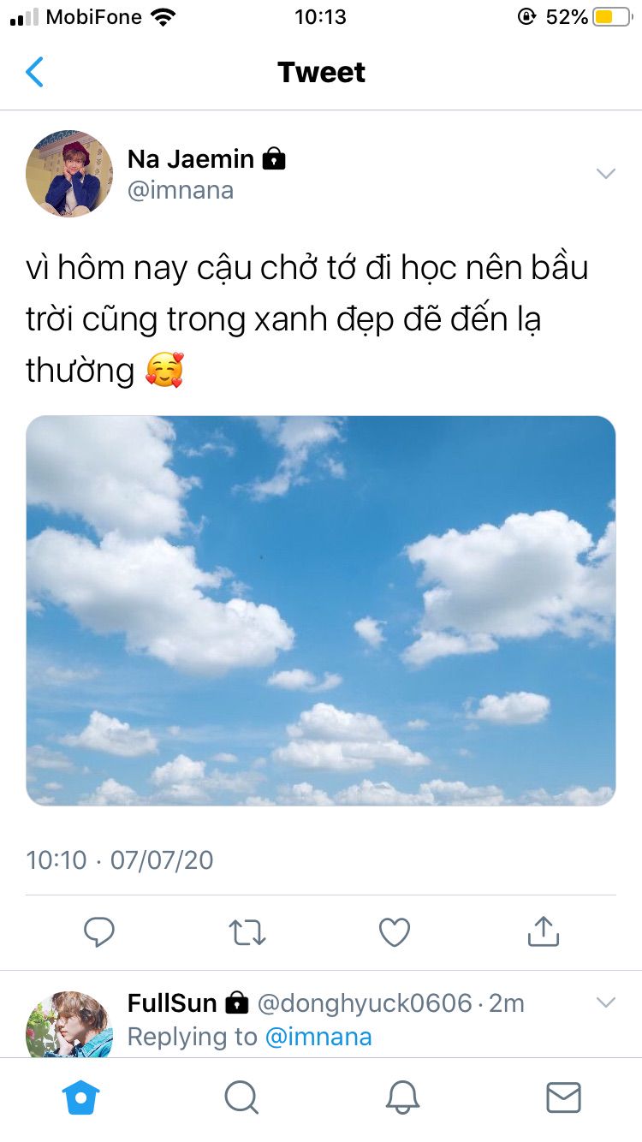Share the tweet via upload icon
This screenshot has height=1142, width=642.
[x=543, y=931]
